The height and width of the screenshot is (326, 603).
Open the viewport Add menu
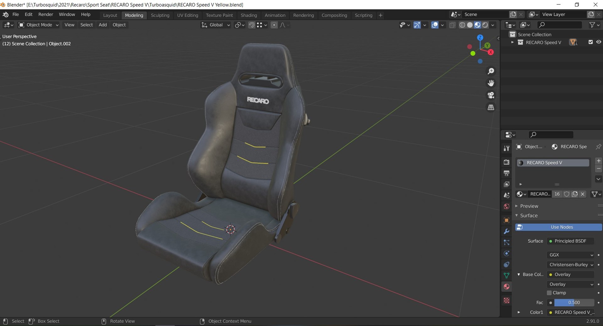point(103,25)
